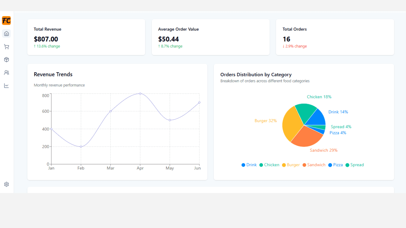Click Monthly revenue performance subtitle
406x228 pixels.
coord(59,85)
